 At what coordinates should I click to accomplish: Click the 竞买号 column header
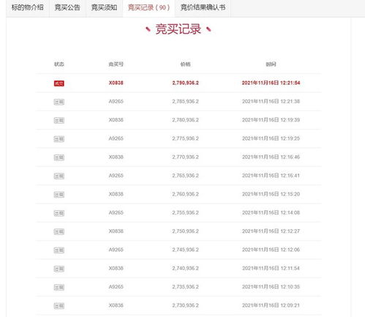116,64
